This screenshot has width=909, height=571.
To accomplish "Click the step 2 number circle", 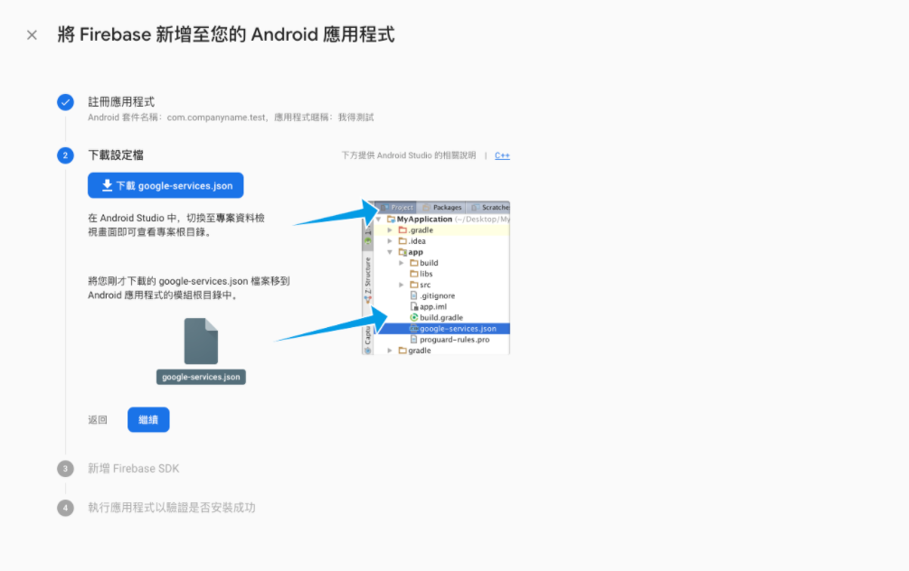I will [x=65, y=155].
